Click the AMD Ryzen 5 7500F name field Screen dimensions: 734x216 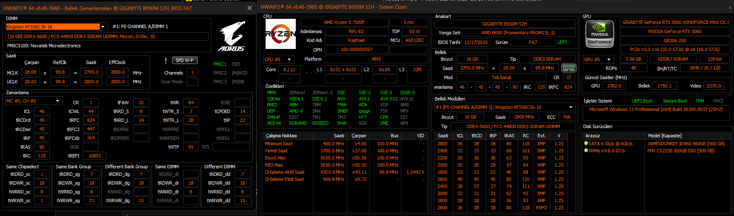(344, 22)
